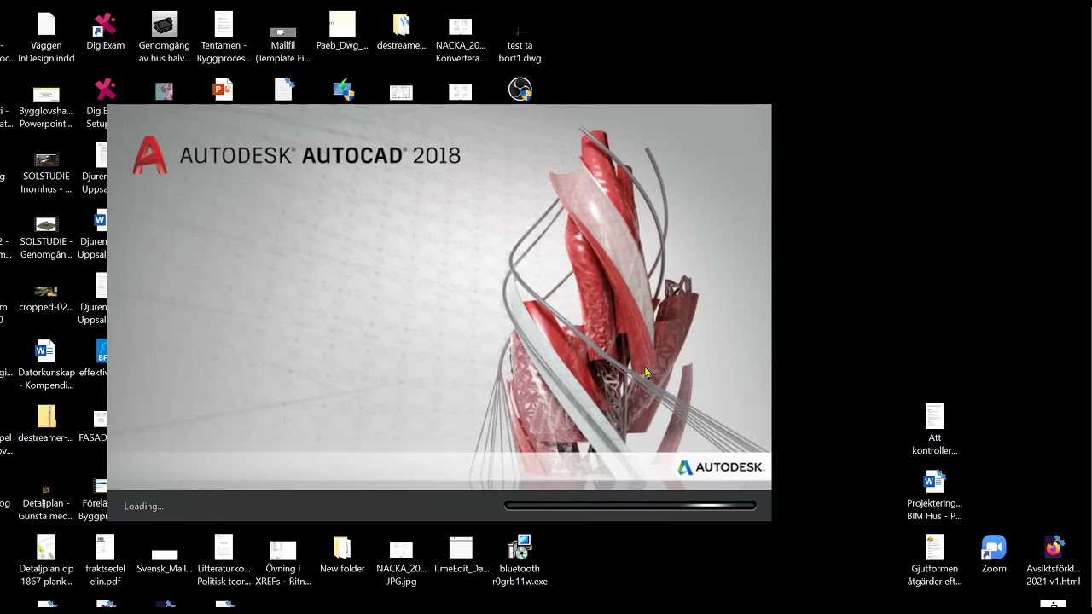Select the Avsiktsförkl... 2021 v1.html file
The width and height of the screenshot is (1092, 614).
(1053, 561)
